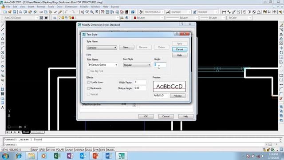Image resolution: width=284 pixels, height=160 pixels.
Task: Enable the Upside down checkbox
Action: [88, 82]
